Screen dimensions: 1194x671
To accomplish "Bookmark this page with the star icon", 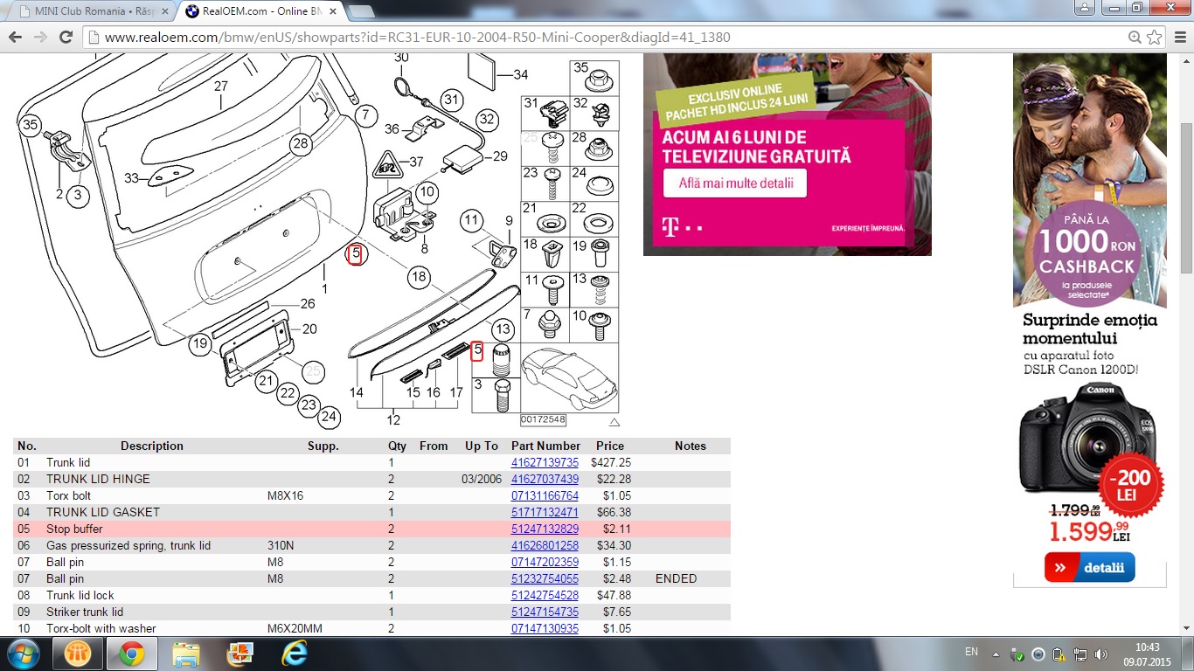I will (x=1155, y=38).
